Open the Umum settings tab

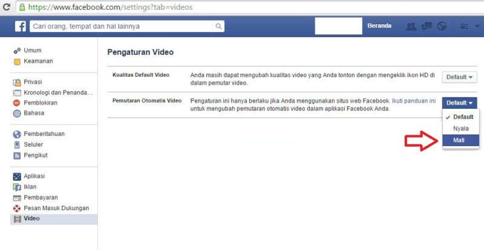pos(33,50)
